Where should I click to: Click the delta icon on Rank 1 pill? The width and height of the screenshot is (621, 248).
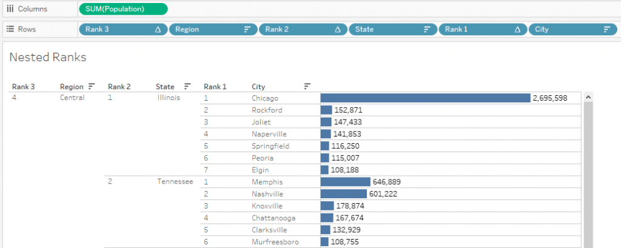[x=517, y=29]
